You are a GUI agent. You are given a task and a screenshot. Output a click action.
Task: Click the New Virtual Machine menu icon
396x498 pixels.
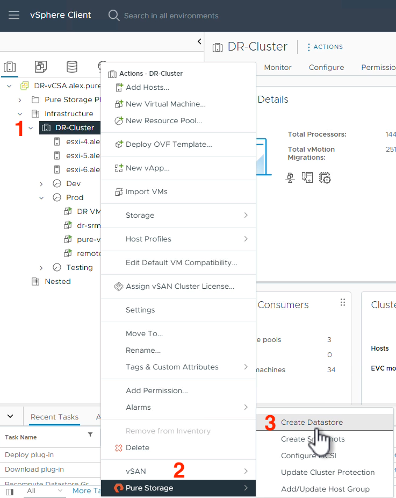[119, 104]
